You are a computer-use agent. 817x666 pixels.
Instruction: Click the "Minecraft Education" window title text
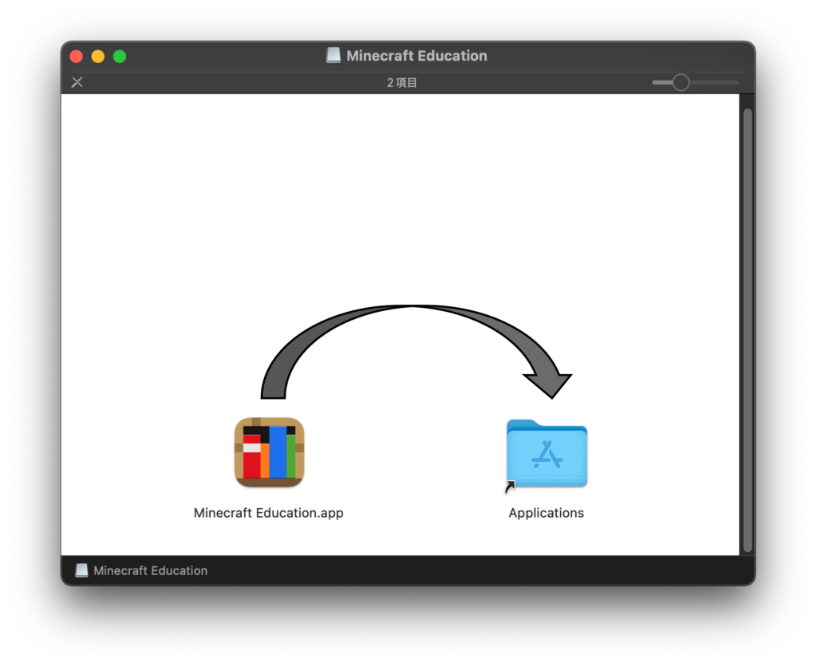(416, 56)
